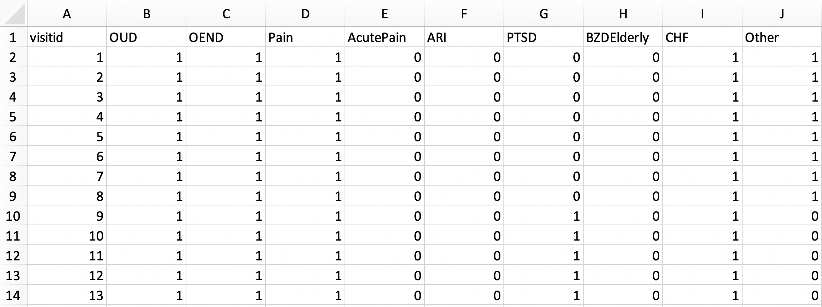
Task: Select column A header
Action: click(67, 13)
